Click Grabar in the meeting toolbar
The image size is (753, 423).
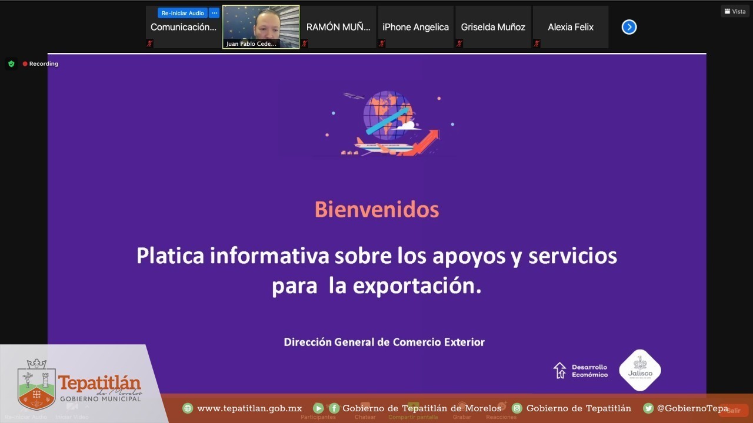click(462, 411)
